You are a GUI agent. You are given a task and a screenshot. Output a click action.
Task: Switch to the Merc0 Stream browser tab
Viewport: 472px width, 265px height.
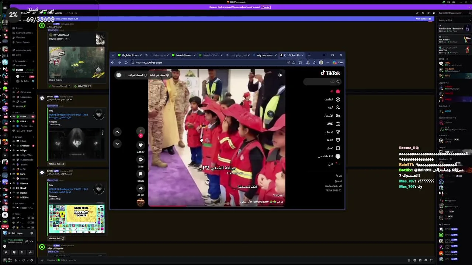click(183, 55)
